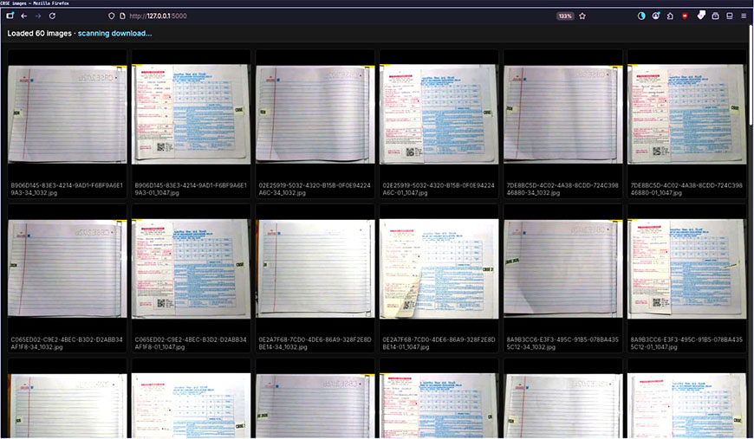Click filename 7DE8BC5D-4C02-4A38…34_1032.jpg
The width and height of the screenshot is (754, 439).
[x=563, y=189]
